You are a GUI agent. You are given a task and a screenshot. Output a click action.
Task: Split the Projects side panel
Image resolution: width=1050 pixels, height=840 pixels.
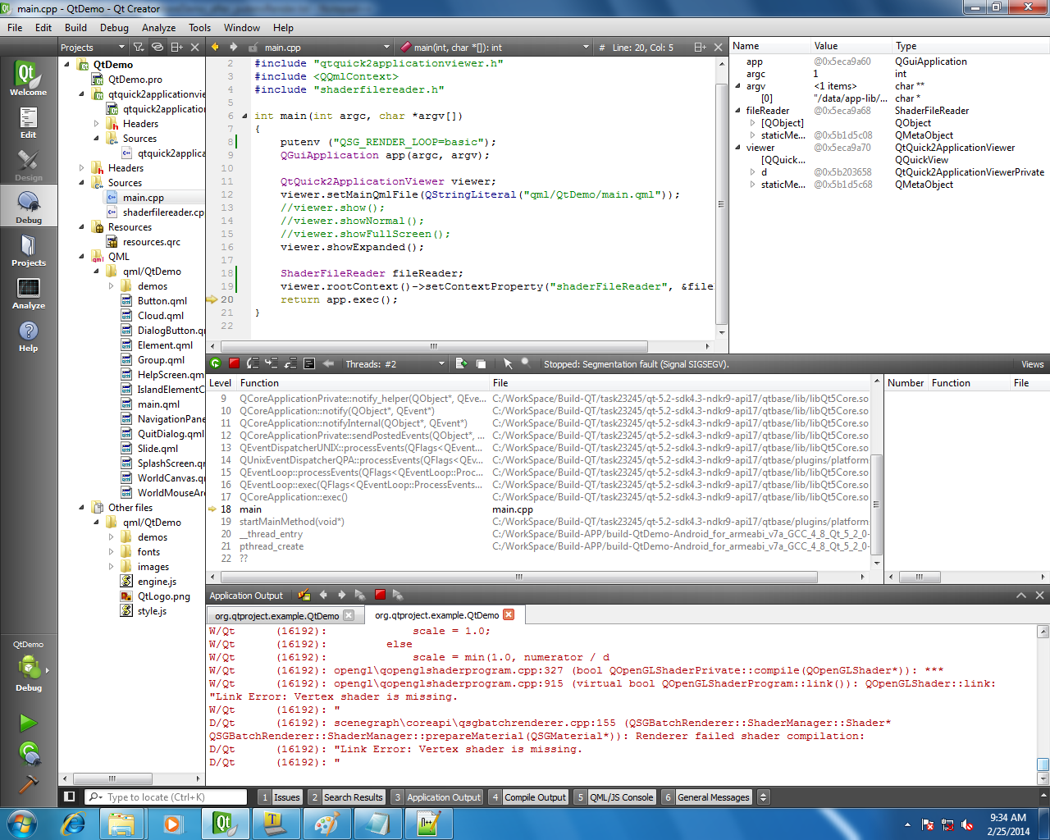(177, 47)
